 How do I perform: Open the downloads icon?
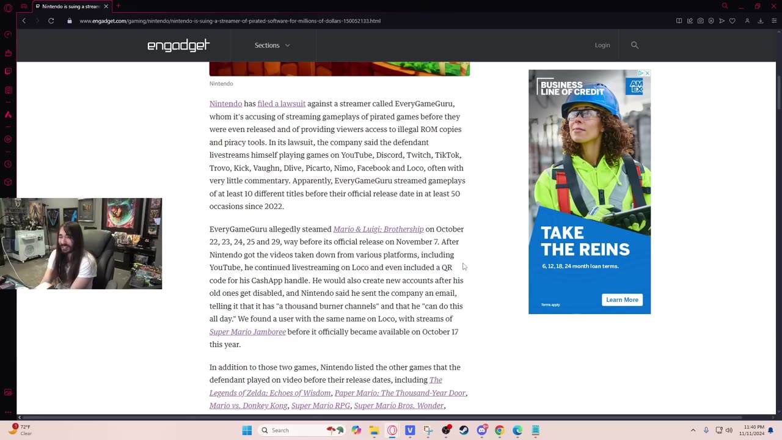click(760, 21)
